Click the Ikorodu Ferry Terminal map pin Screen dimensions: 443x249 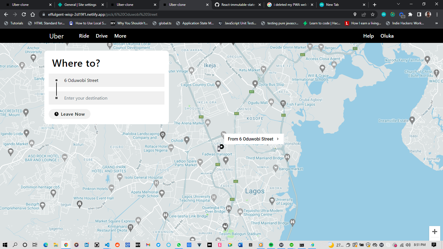pyautogui.click(x=427, y=59)
